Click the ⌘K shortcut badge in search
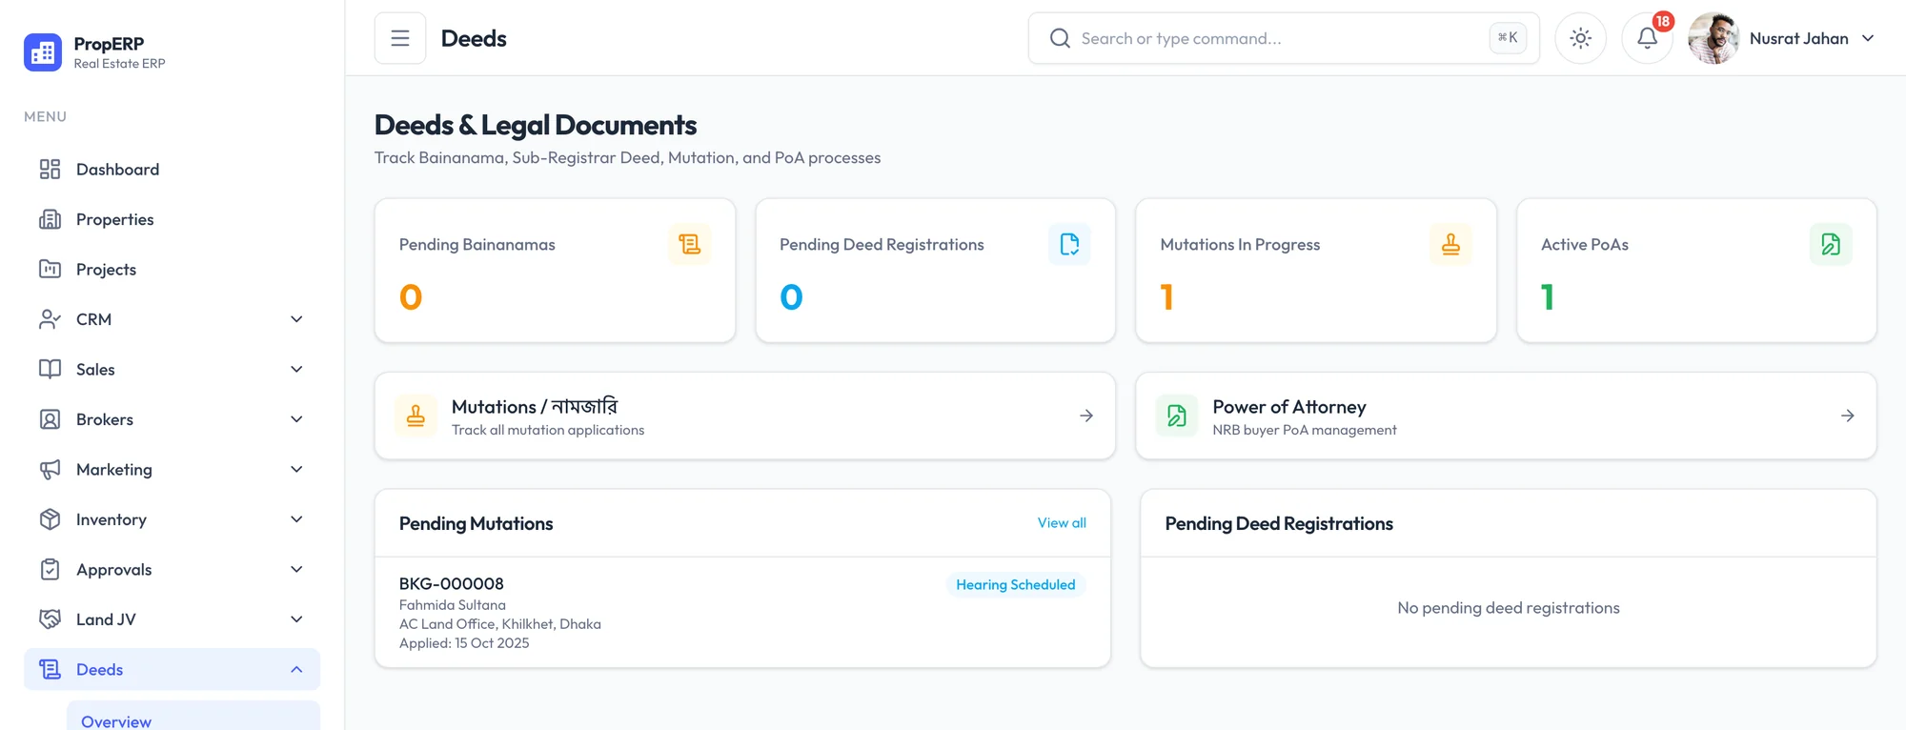This screenshot has height=730, width=1906. point(1508,38)
